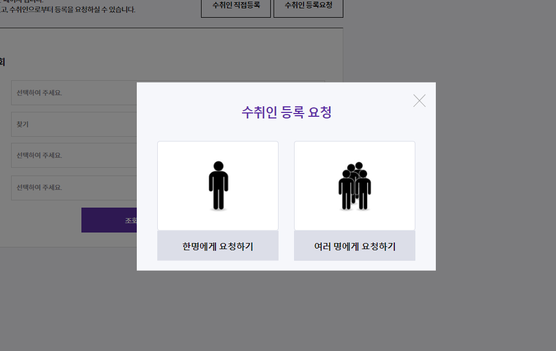Click the 등록을 요청하실 수 있습니다 description text
556x351 pixels.
click(x=95, y=9)
